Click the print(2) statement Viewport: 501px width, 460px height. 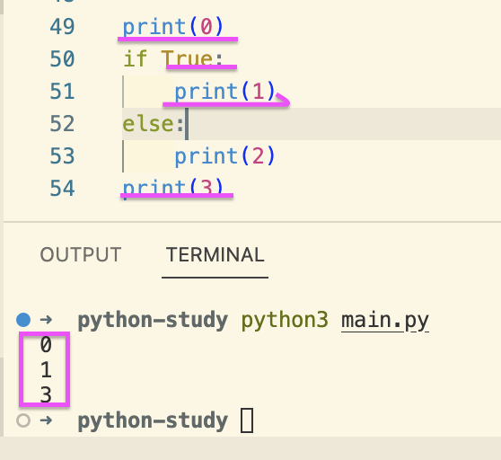pyautogui.click(x=224, y=156)
